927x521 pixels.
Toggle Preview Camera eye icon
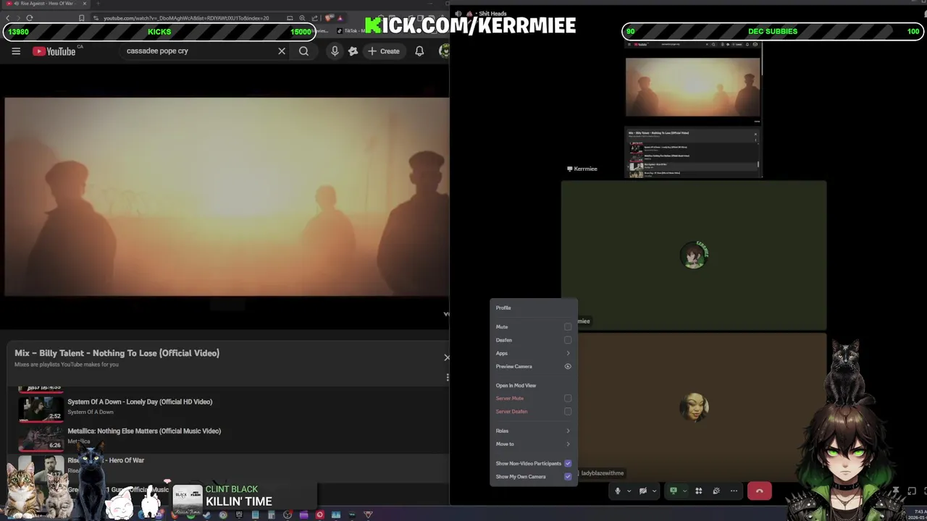point(568,367)
